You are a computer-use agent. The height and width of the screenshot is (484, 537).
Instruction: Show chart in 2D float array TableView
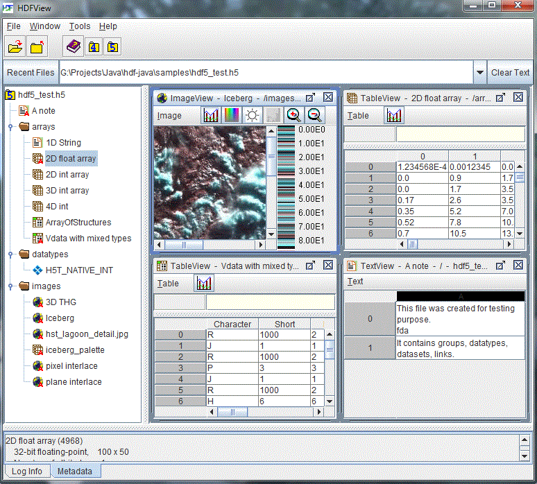394,115
